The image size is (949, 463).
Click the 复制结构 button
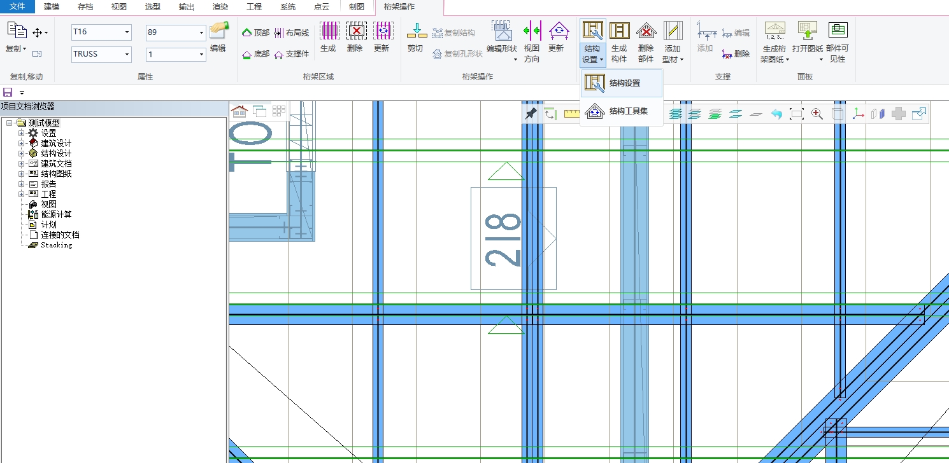coord(453,32)
